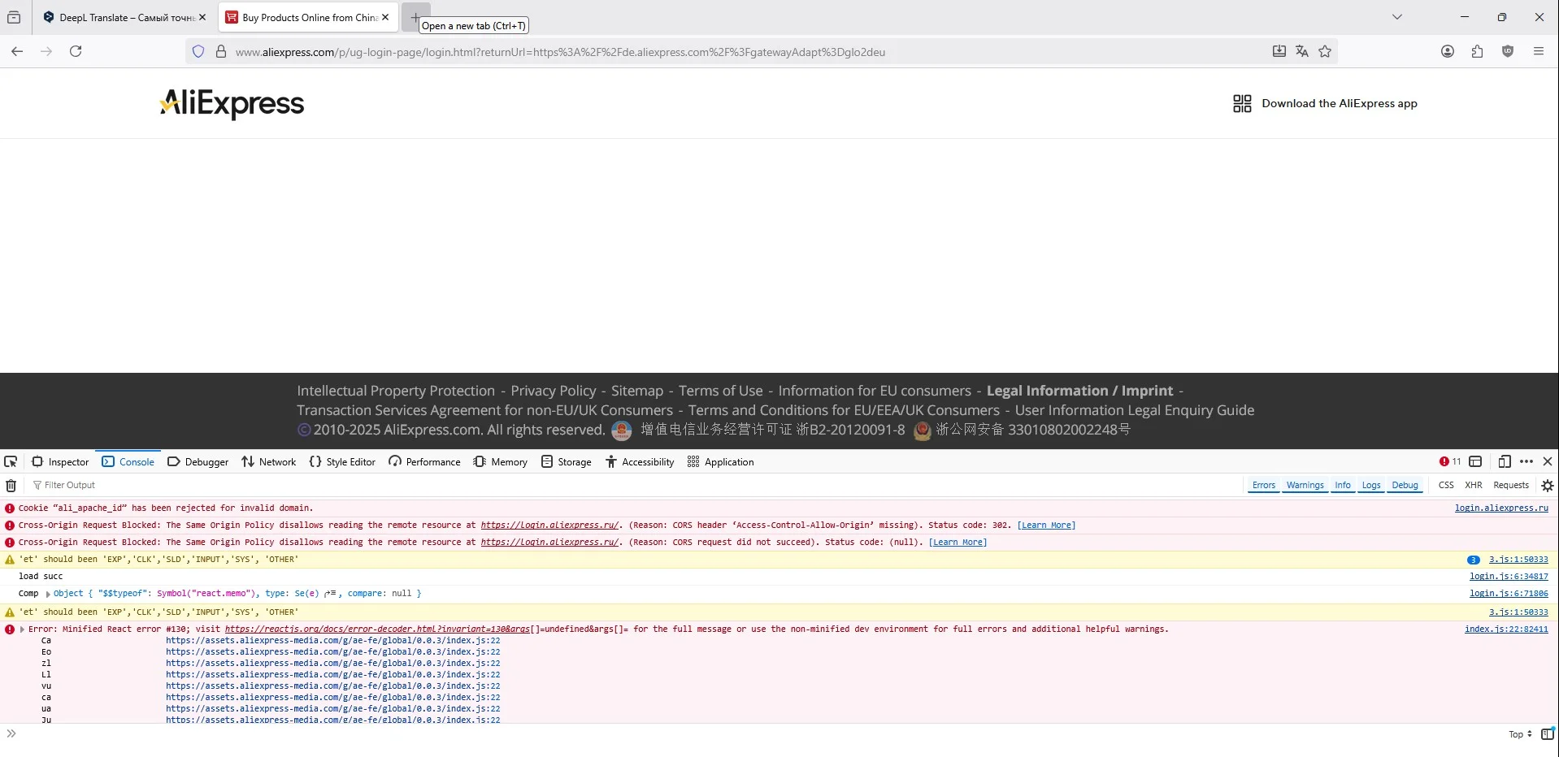Open console settings gear menu
This screenshot has height=757, width=1559.
1548,485
